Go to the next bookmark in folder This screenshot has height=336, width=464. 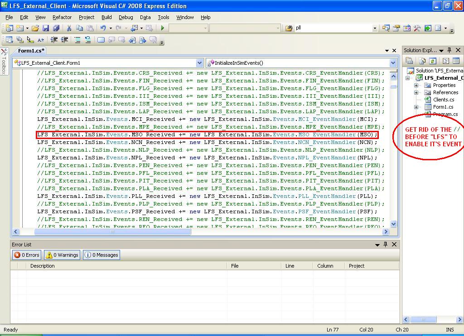143,40
